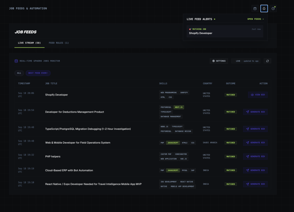Click Developer for Deductions Management Product title
Image resolution: width=294 pixels, height=212 pixels.
coord(74,112)
